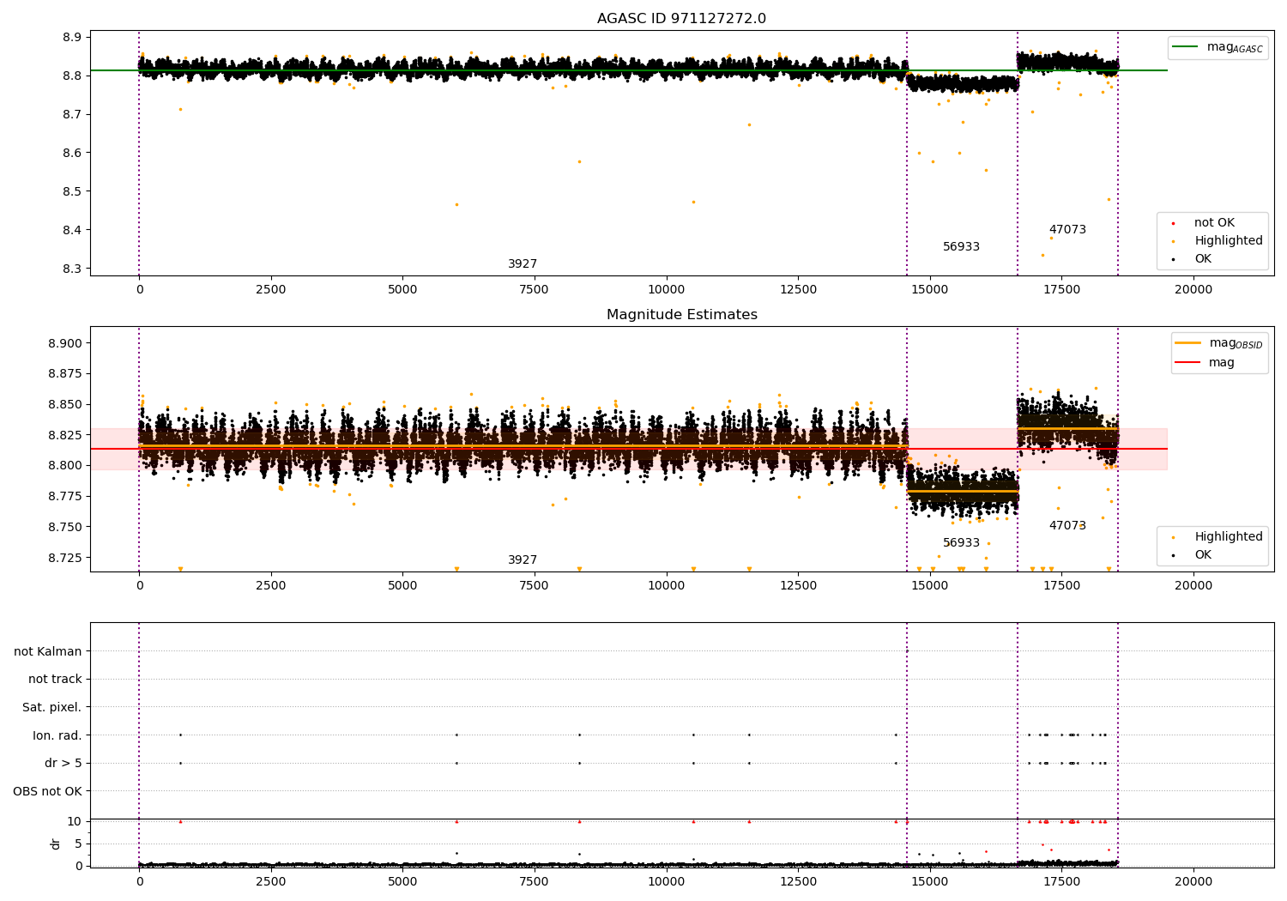Click x-axis tick '7500' under the top plot
Viewport: 1287px width, 901px height.
click(535, 290)
